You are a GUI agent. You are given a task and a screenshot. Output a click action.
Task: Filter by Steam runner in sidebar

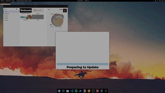click(x=11, y=18)
